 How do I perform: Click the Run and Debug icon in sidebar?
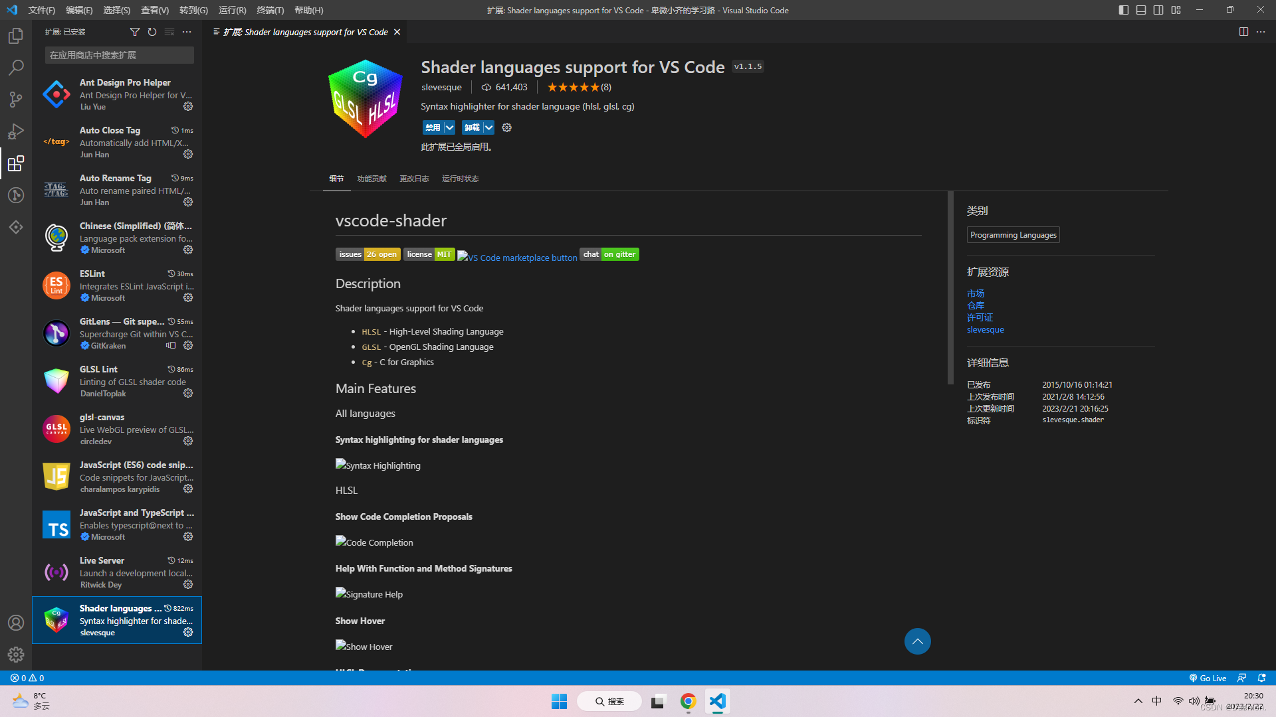tap(16, 131)
